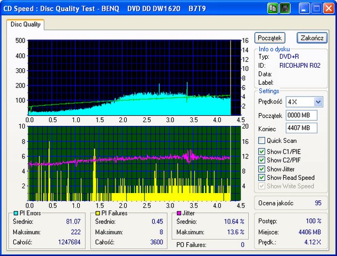Uncheck Show C1/PIE

[261, 151]
